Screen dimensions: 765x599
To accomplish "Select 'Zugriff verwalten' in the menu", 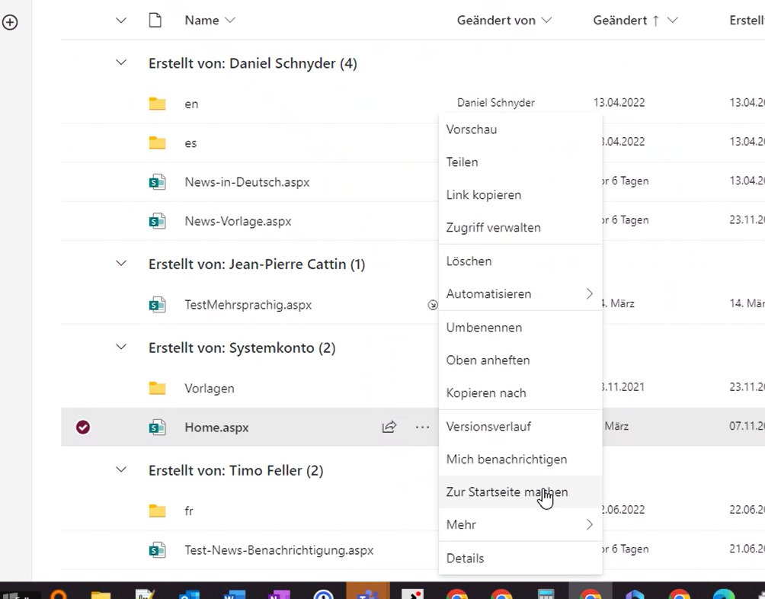I will (520, 227).
